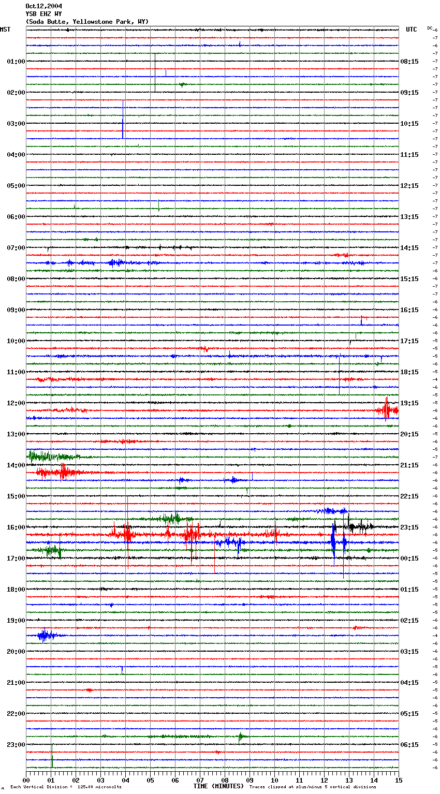This screenshot has height=794, width=440.
Task: Click the DC column header
Action: [x=430, y=28]
